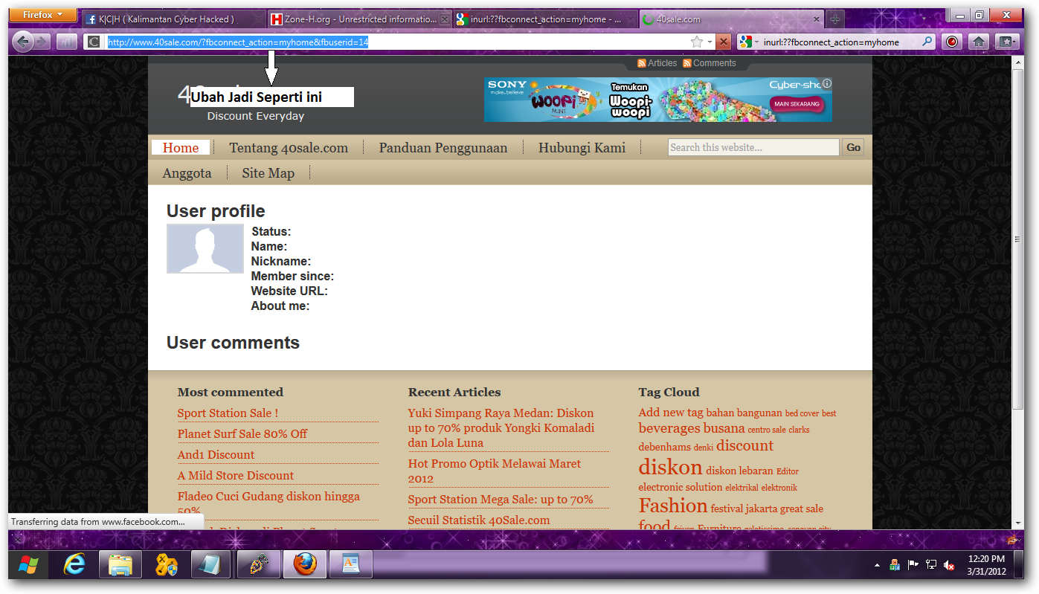Open Sport Station Mega Sale article
This screenshot has width=1039, height=594.
[x=501, y=499]
